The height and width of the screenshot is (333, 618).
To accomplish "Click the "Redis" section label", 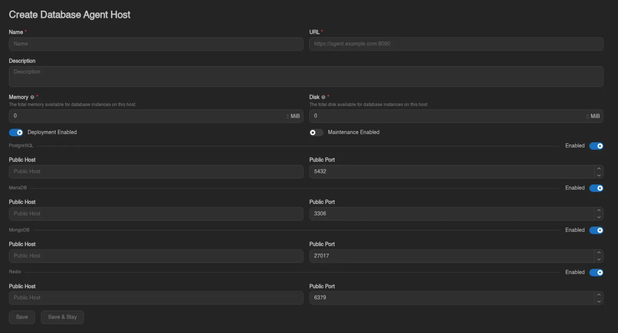I will [x=15, y=272].
